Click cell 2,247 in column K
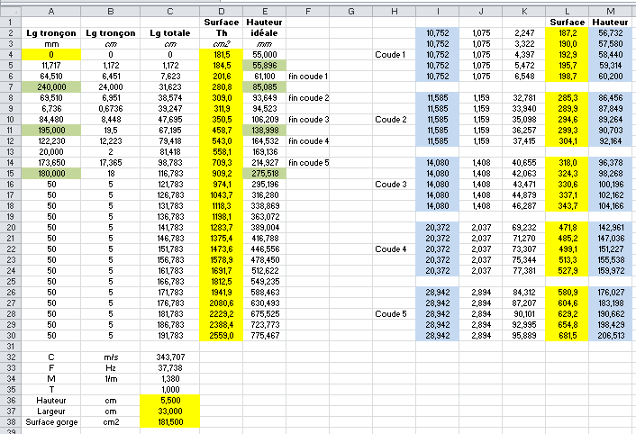Screen dimensions: 636x434 pos(523,32)
